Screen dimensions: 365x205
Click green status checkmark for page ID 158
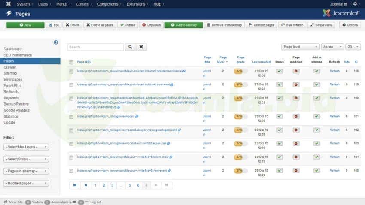pos(279,71)
